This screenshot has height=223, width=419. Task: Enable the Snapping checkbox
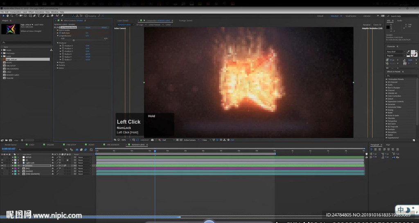pyautogui.click(x=87, y=16)
